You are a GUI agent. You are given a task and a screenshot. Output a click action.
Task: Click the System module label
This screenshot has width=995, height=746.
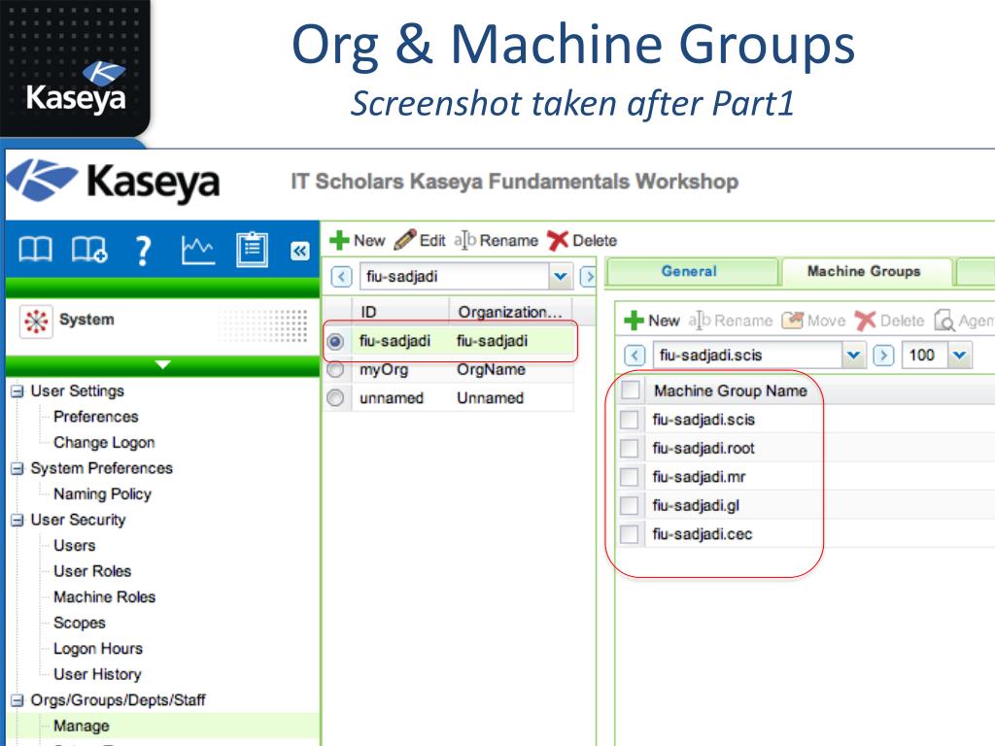(86, 319)
